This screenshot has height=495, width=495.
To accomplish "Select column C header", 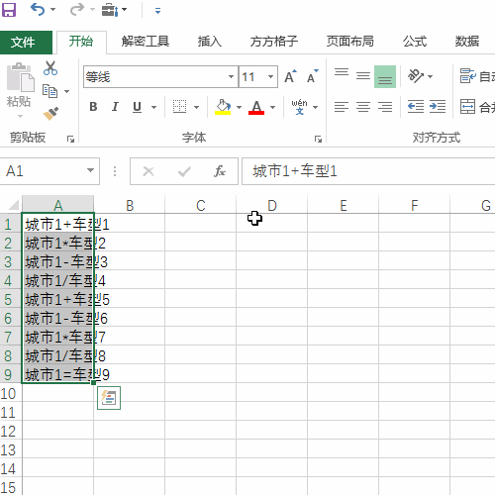I will coord(201,205).
